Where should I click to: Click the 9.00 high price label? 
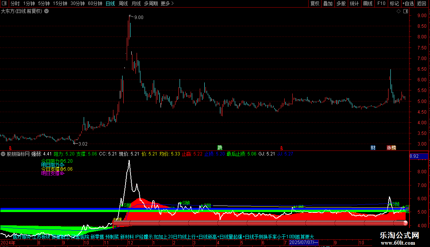click(139, 17)
